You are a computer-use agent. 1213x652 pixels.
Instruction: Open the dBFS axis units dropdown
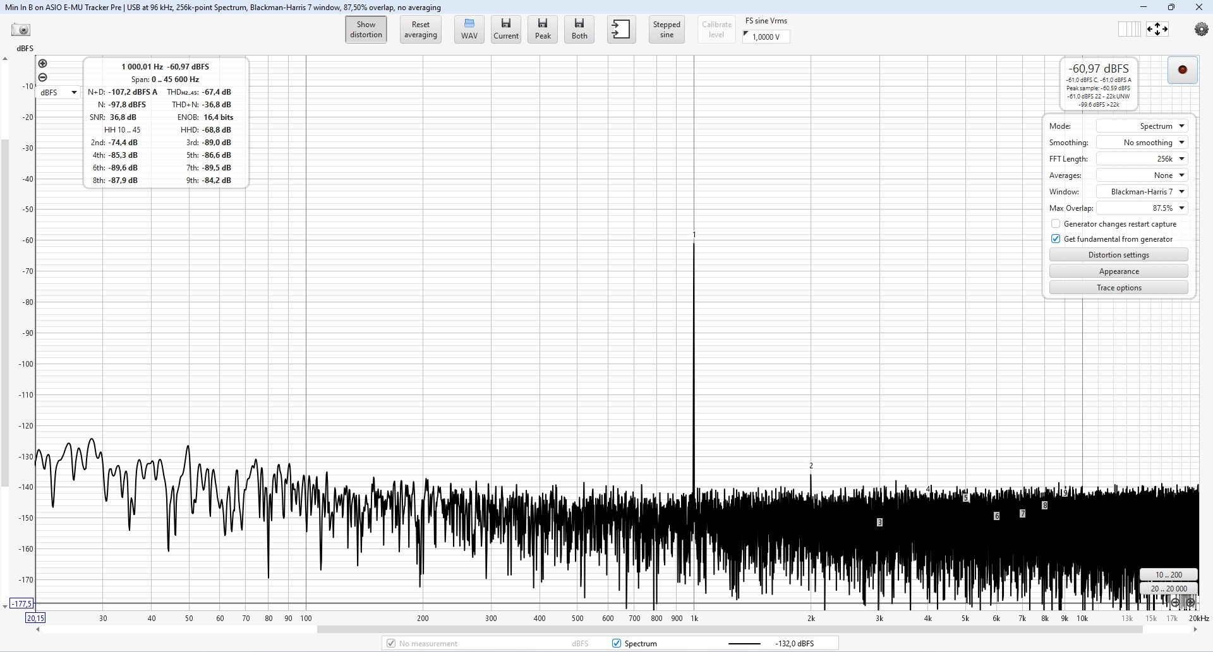coord(58,92)
